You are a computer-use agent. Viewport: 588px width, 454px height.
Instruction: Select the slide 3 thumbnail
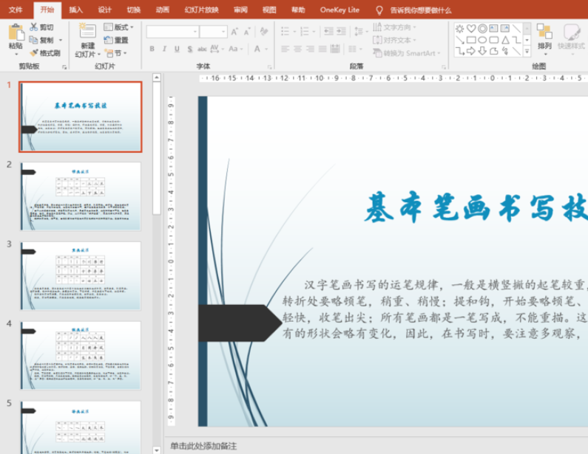[x=81, y=276]
